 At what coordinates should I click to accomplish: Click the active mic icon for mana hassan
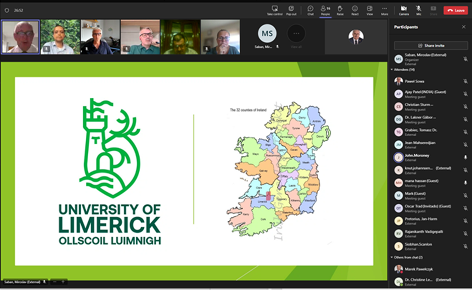pos(465,183)
